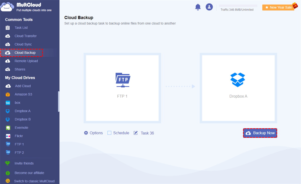This screenshot has width=301, height=184.
Task: Click the sidebar scrollbar thumb
Action: (x=59, y=101)
